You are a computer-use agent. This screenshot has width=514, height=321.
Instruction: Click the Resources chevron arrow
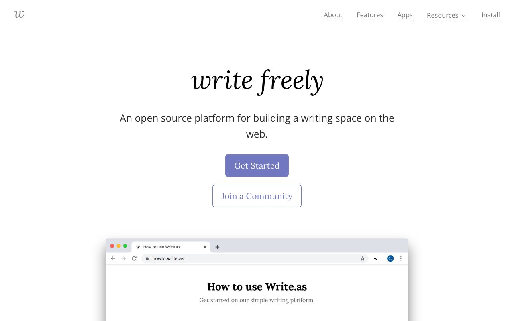point(464,16)
